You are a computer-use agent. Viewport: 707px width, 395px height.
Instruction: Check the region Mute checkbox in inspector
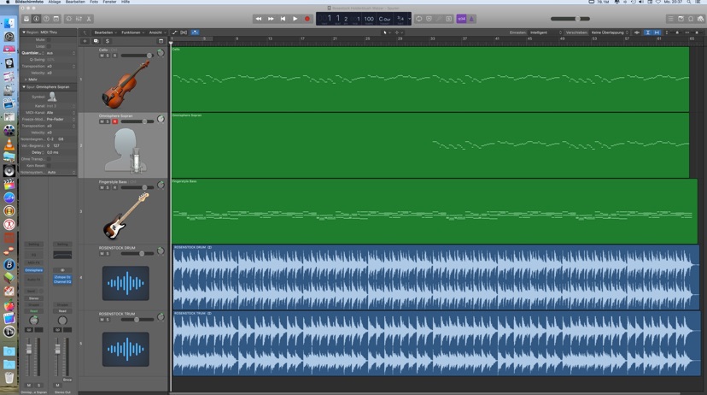(49, 39)
